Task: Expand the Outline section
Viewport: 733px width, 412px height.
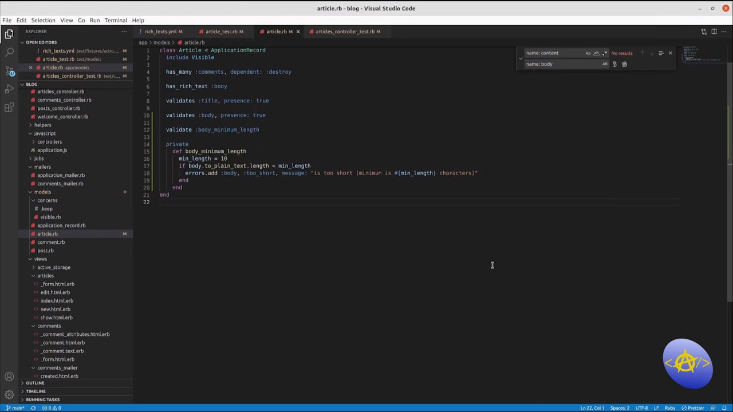Action: coord(35,383)
